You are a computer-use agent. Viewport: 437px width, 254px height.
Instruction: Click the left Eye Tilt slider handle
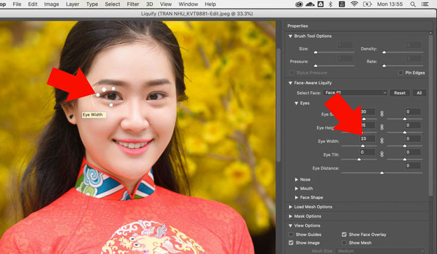[x=359, y=159]
